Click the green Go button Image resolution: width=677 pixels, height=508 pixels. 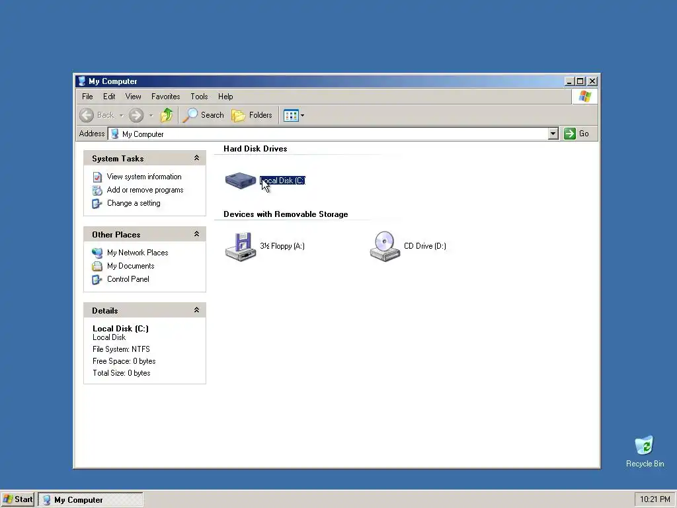click(x=577, y=134)
